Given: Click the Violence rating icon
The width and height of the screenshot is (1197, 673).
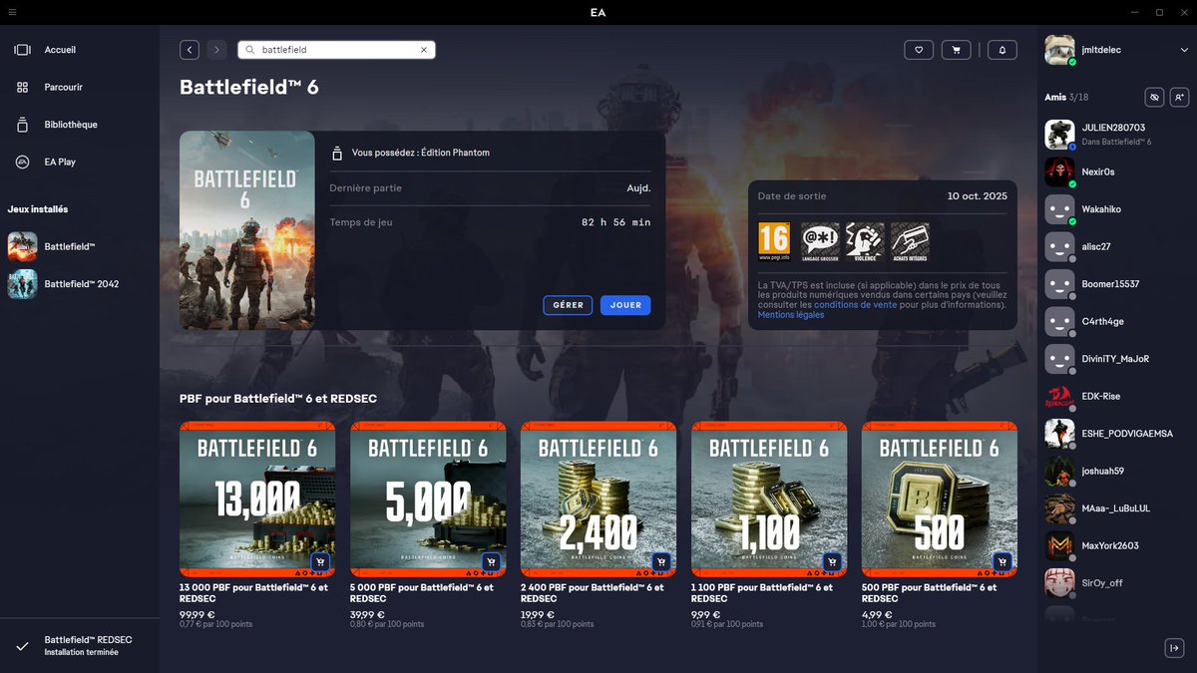Looking at the screenshot, I should [865, 242].
